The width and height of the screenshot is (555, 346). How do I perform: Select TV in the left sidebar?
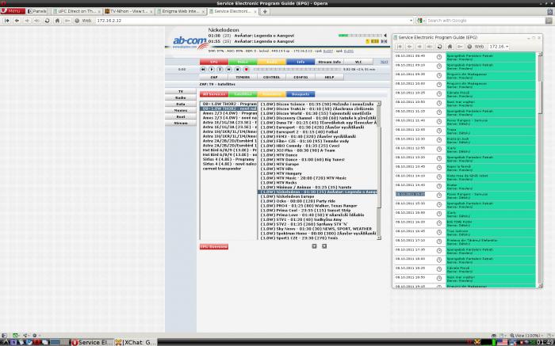click(x=181, y=92)
